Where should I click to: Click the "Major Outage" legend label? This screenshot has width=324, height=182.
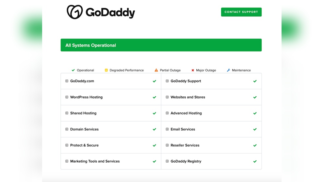(206, 70)
